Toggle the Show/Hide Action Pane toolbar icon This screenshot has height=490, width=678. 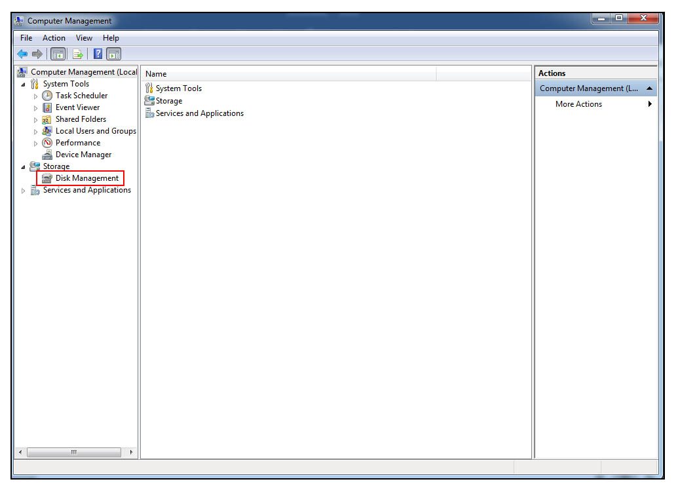[x=114, y=54]
